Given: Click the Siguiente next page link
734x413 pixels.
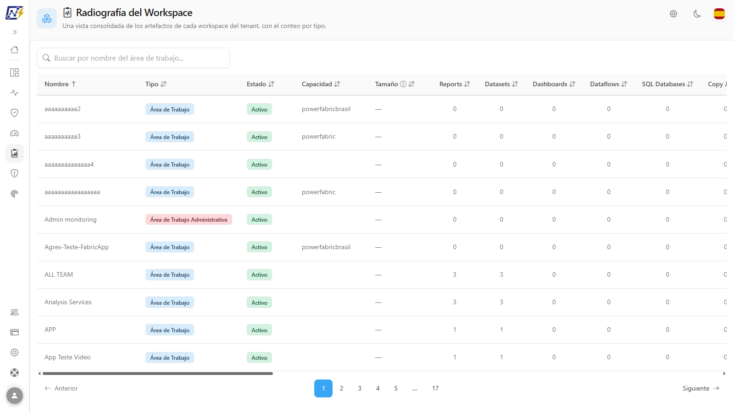Looking at the screenshot, I should coord(701,388).
